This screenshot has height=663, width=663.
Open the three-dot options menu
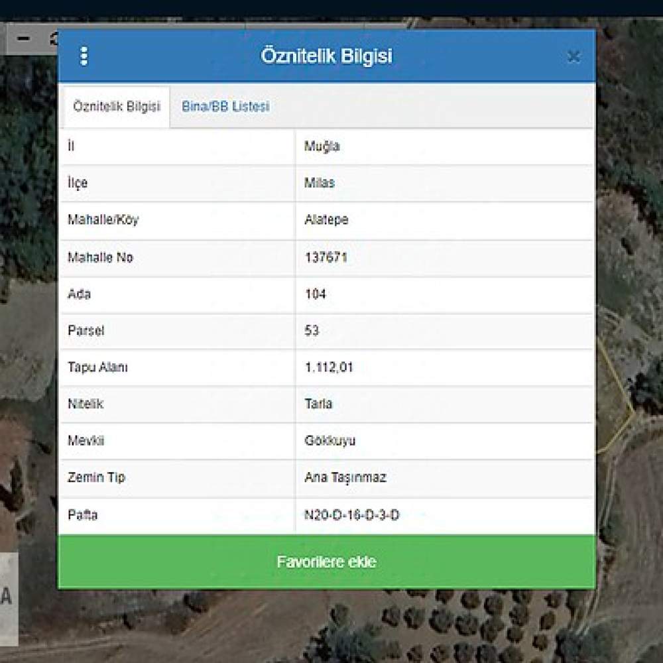tap(84, 56)
